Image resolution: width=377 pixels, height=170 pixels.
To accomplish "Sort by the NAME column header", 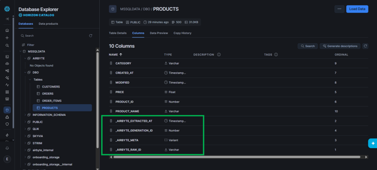I will (115, 54).
